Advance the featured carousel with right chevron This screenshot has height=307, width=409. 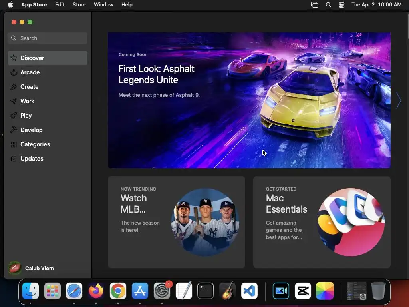(398, 100)
